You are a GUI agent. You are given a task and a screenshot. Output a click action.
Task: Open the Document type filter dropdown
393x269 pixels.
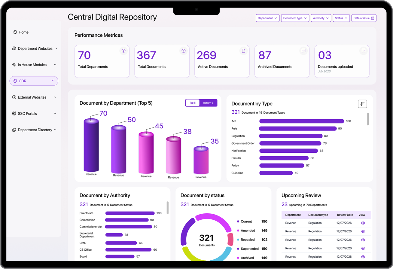point(295,18)
